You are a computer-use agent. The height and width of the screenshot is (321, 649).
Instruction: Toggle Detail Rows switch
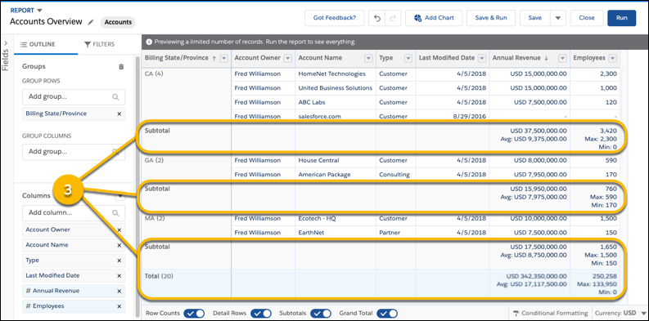coord(261,313)
